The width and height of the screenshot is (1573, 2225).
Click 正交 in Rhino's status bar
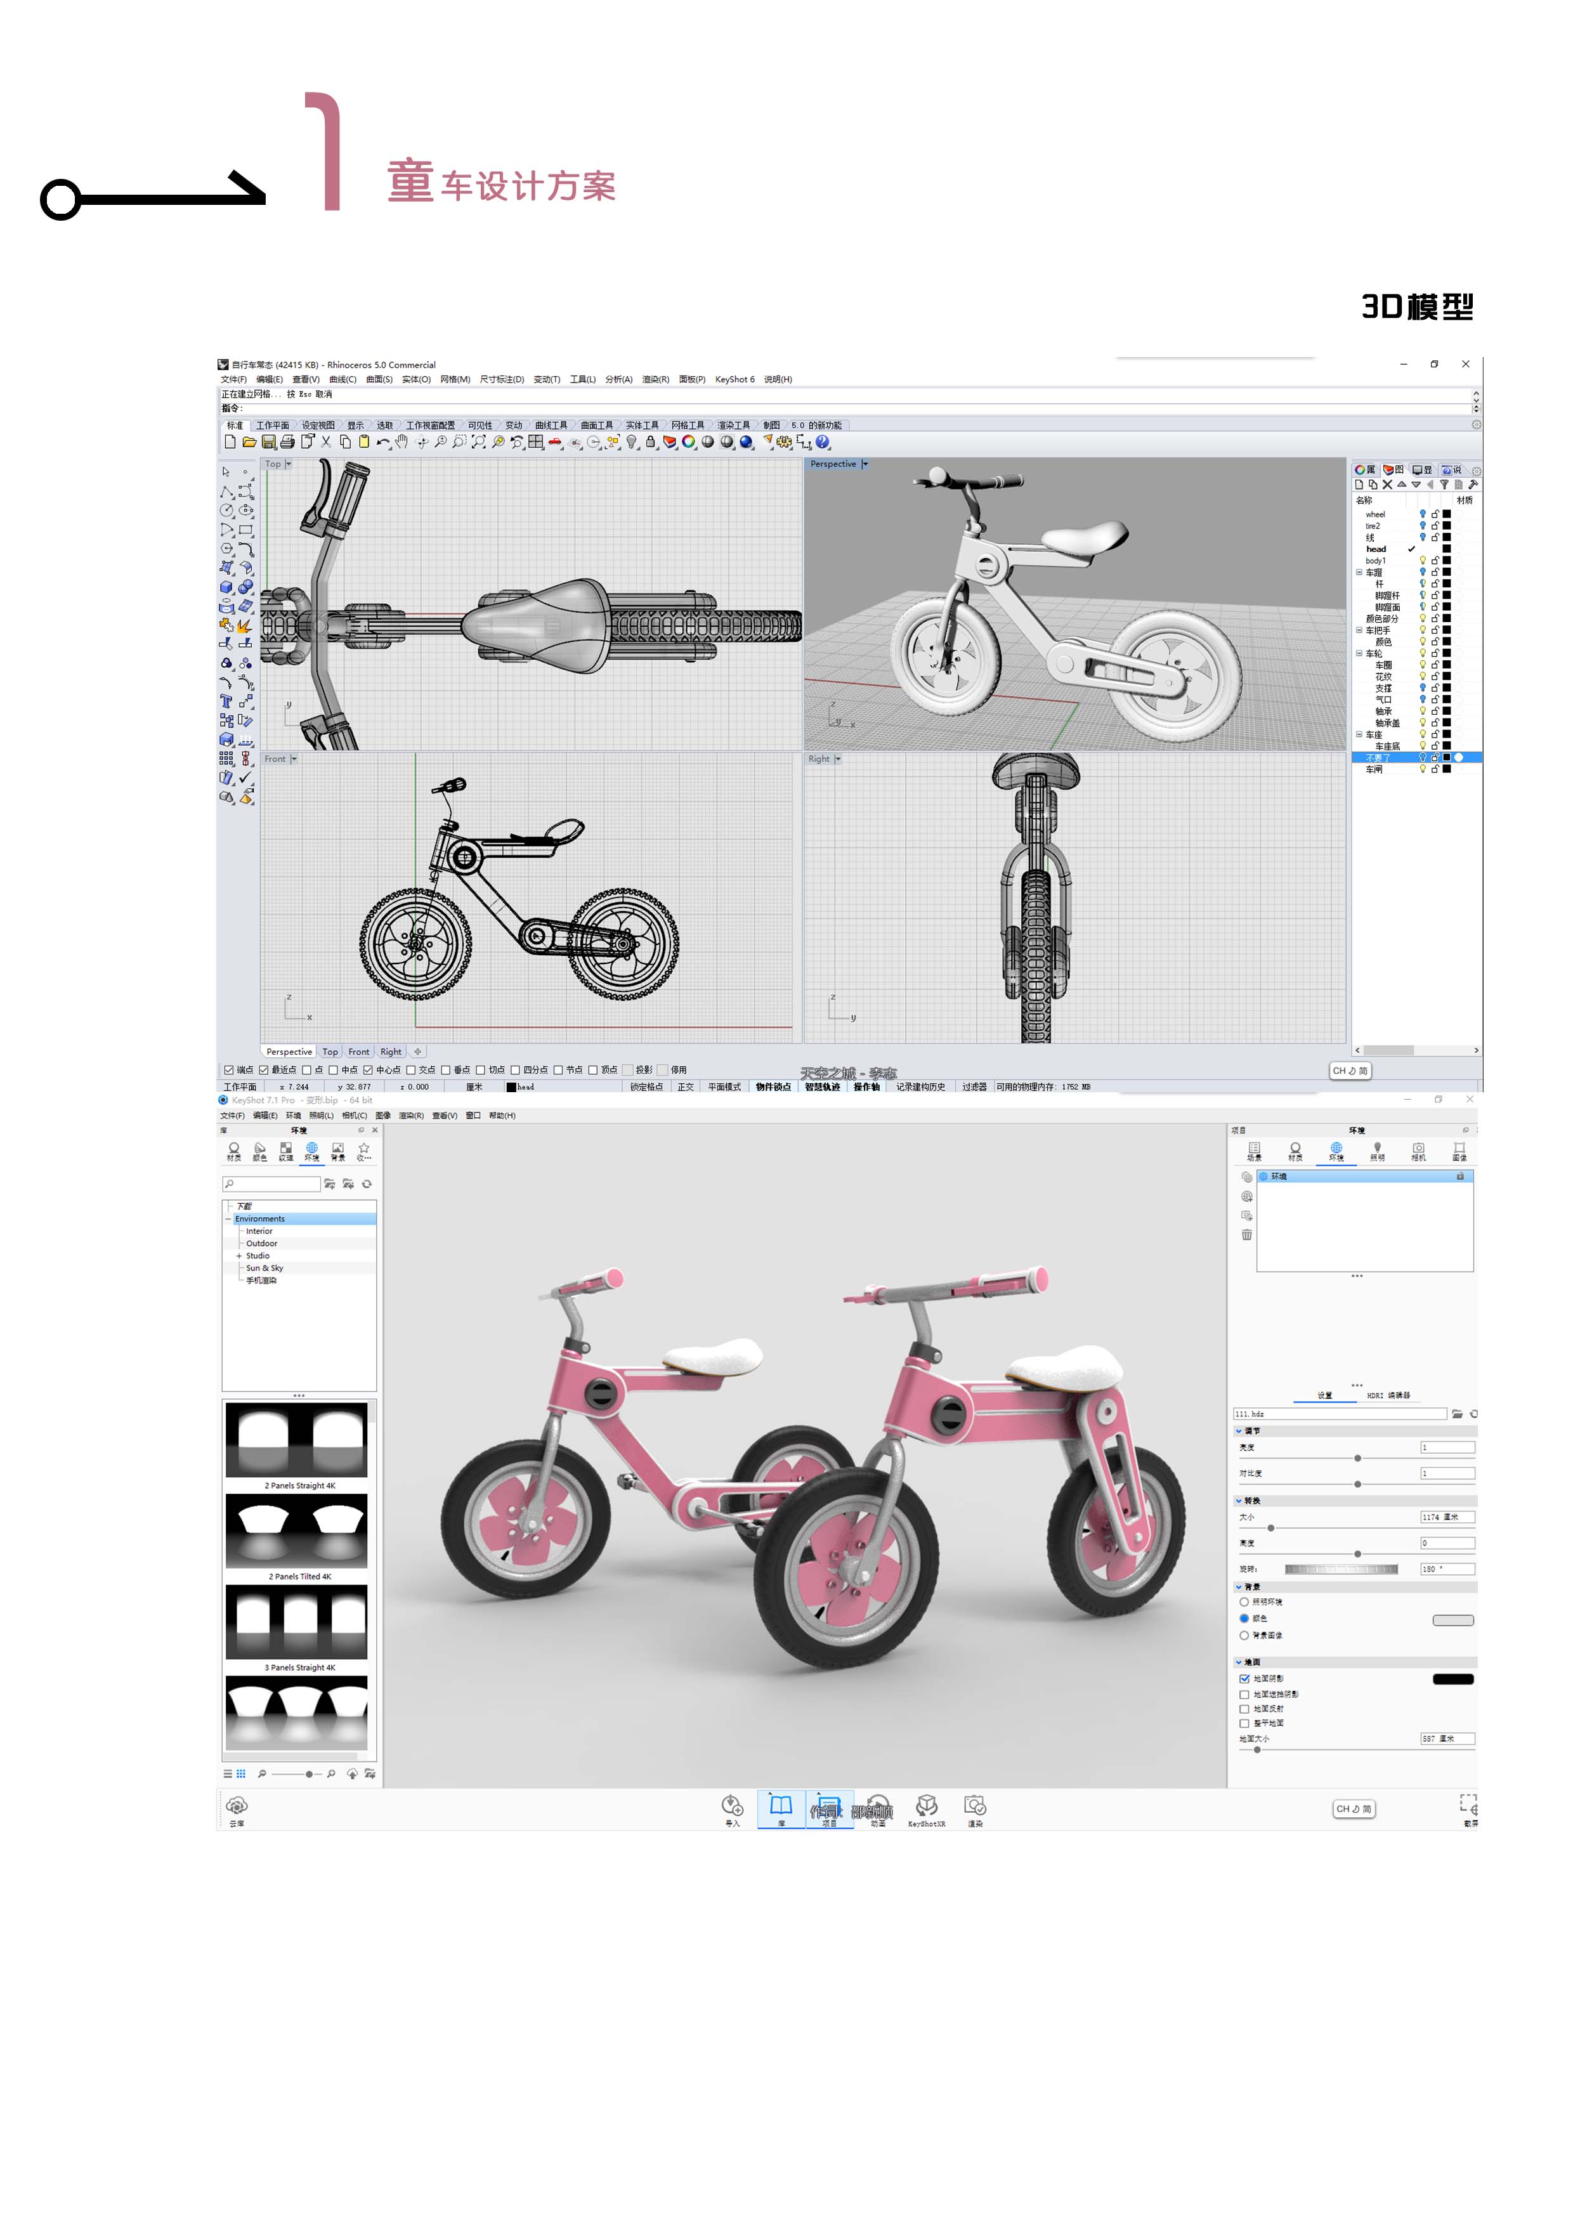click(x=685, y=1087)
